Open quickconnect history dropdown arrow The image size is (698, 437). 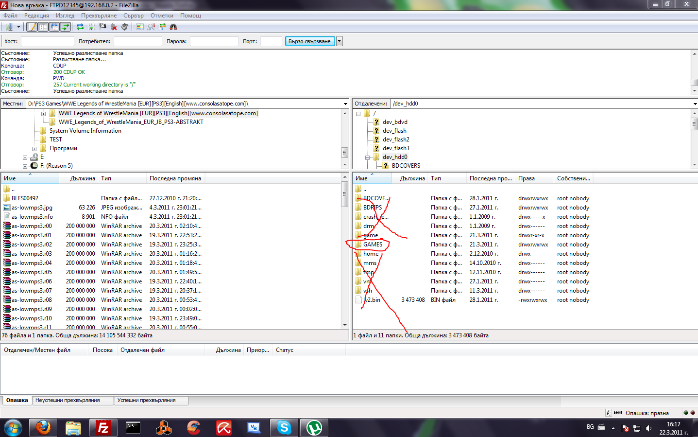[x=340, y=41]
